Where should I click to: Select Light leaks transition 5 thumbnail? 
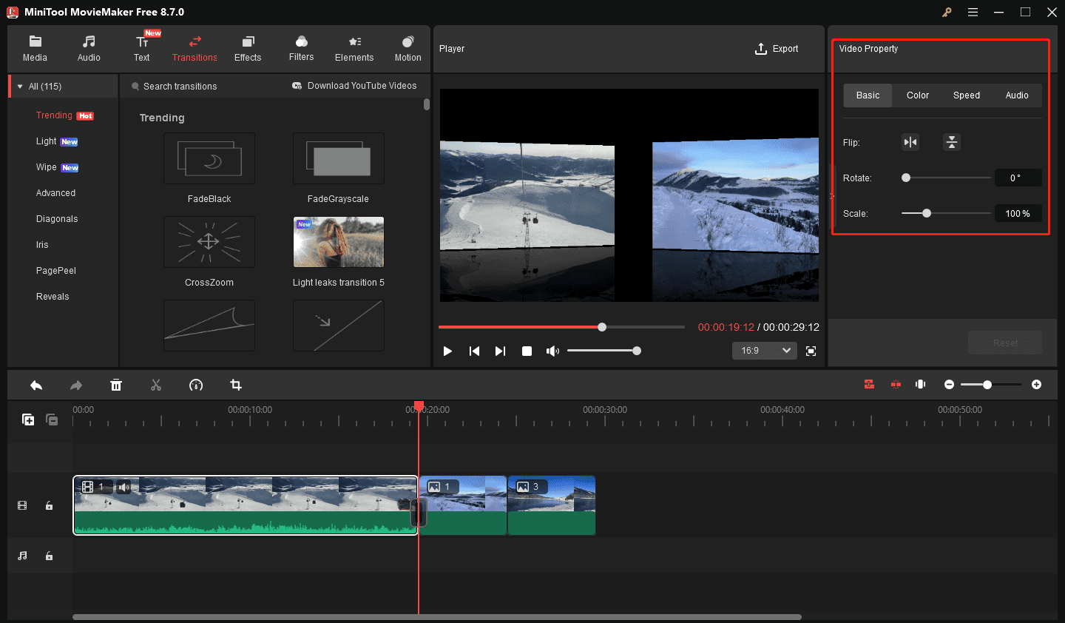point(339,242)
